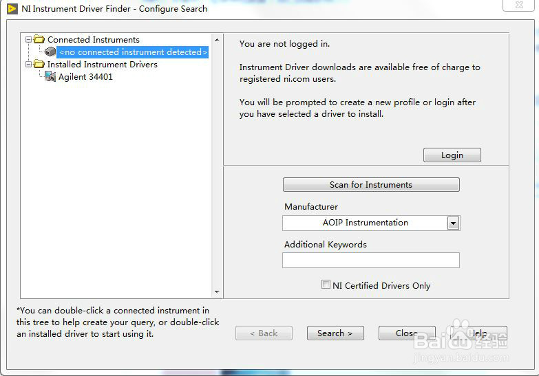Click the LabVIEW icon in the title bar
539x376 pixels.
(x=12, y=8)
